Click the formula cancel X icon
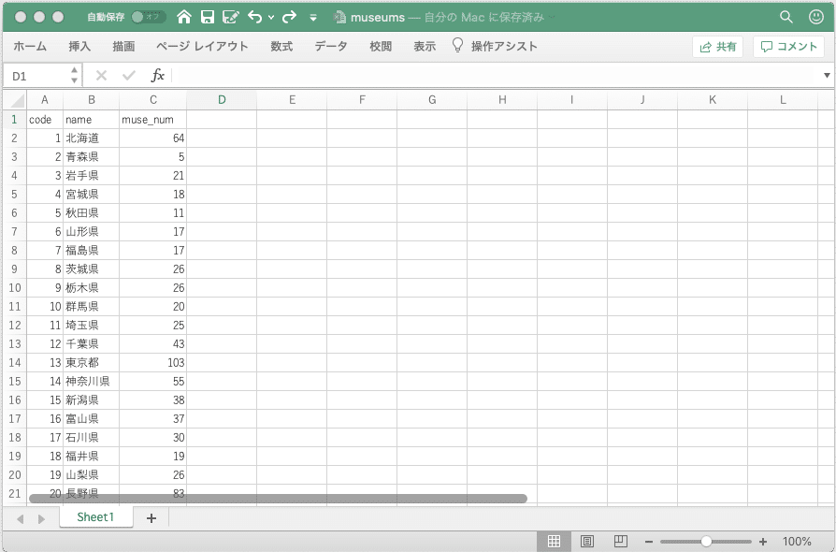Screen dimensions: 836x552 [x=101, y=76]
